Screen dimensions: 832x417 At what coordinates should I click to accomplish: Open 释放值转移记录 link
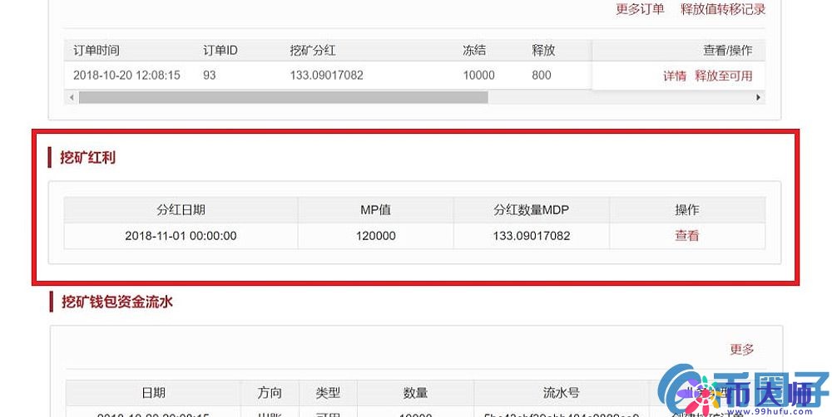click(723, 9)
